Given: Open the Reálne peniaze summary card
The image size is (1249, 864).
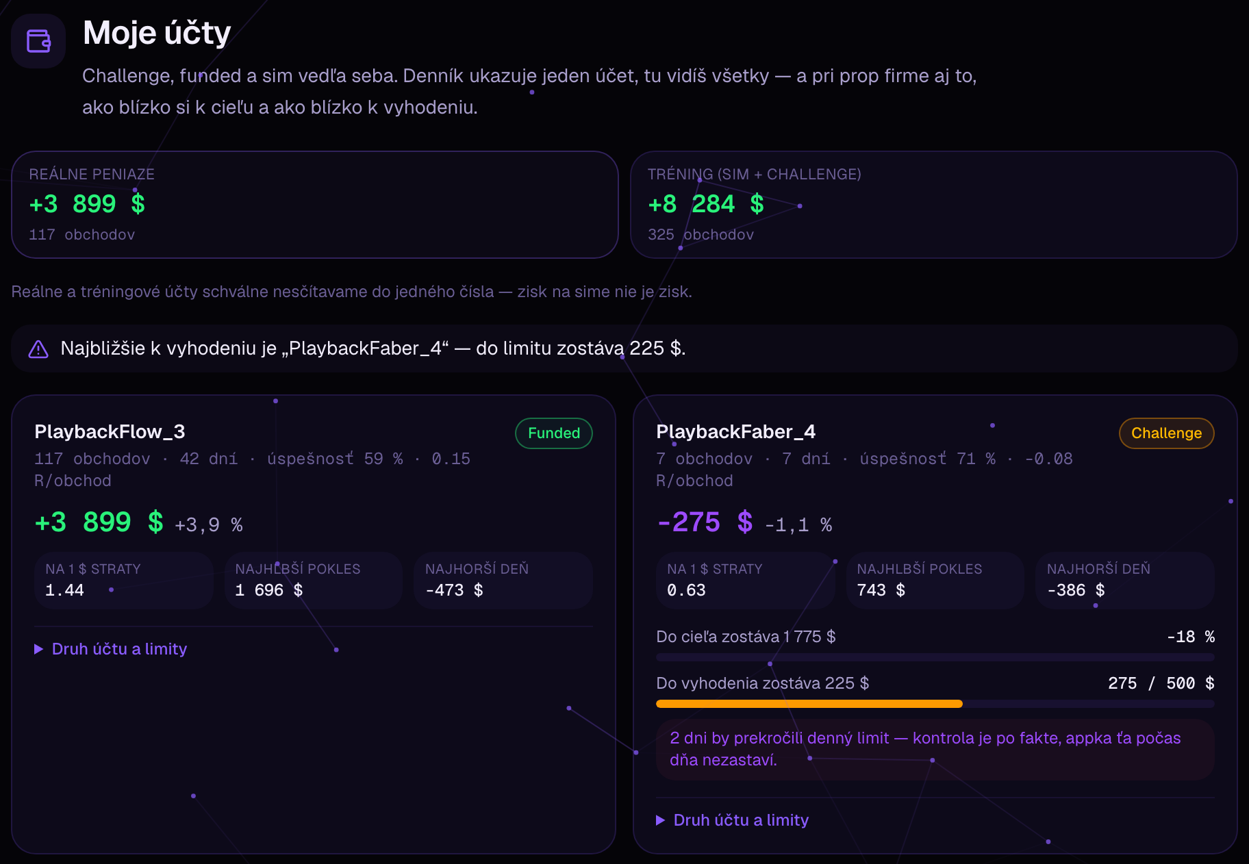Looking at the screenshot, I should [x=315, y=205].
